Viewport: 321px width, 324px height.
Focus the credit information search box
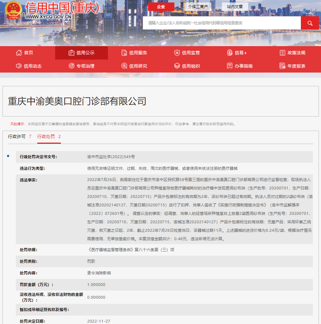pos(222,23)
